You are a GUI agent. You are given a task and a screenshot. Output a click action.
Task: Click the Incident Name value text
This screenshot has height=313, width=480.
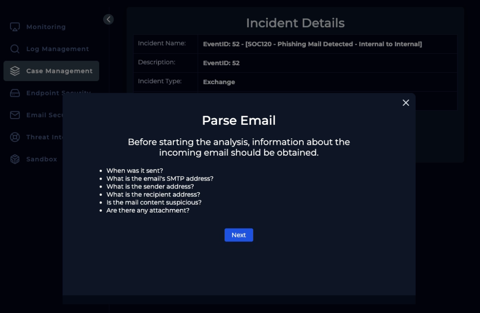[x=312, y=44]
